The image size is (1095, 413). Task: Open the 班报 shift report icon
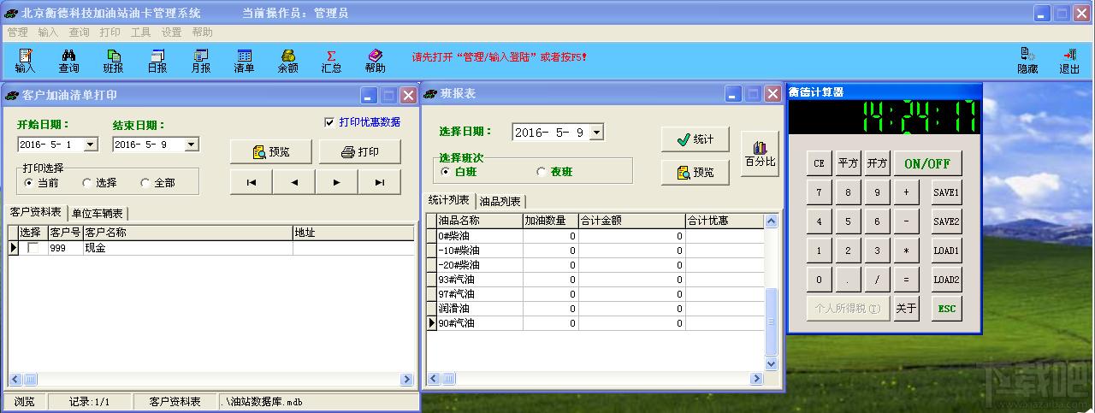(x=113, y=61)
